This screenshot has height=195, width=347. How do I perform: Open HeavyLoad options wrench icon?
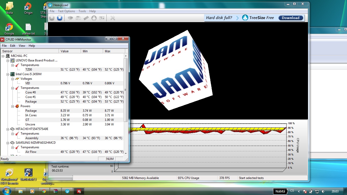click(113, 18)
